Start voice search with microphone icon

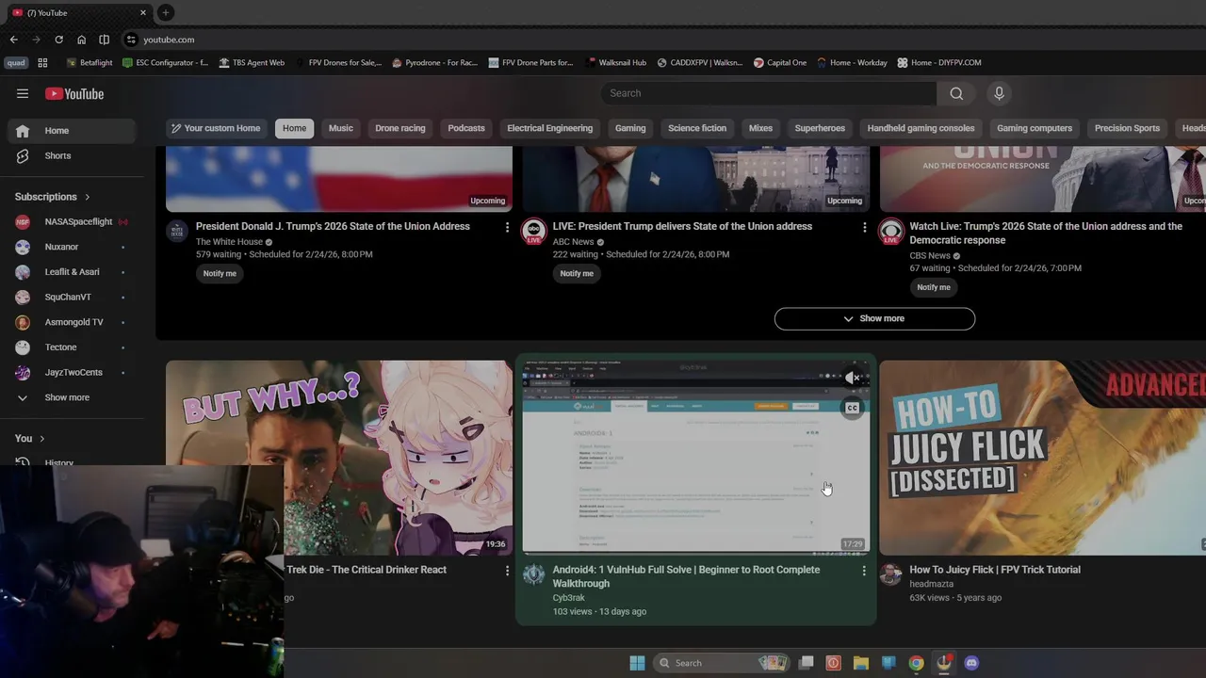pyautogui.click(x=999, y=93)
